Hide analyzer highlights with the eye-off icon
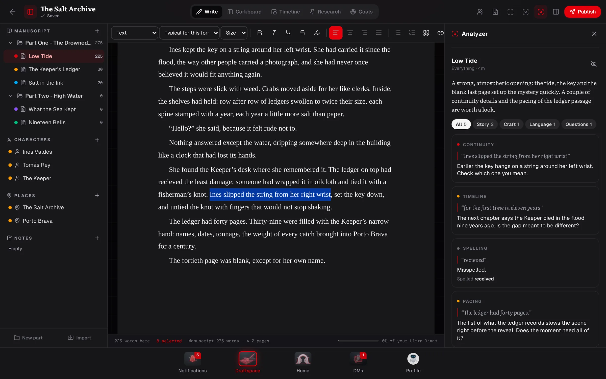Screen dimensions: 606x379 [594, 64]
